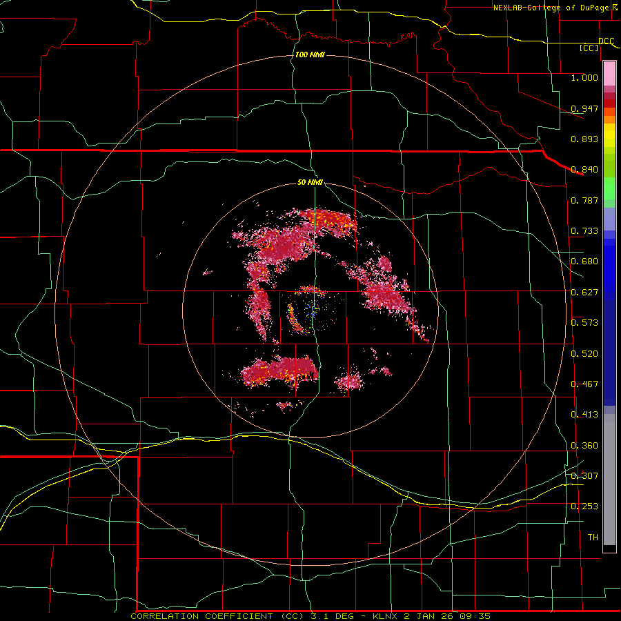
Task: Click the 0.893 scale value
Action: [x=584, y=139]
